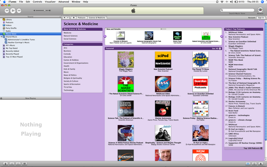Open the equalizer button
267x167 pixels.
(248, 164)
